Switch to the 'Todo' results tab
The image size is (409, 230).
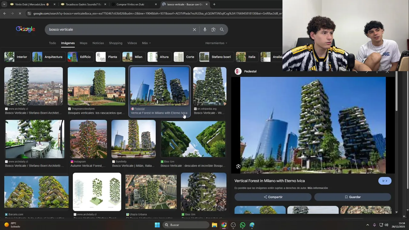52,43
